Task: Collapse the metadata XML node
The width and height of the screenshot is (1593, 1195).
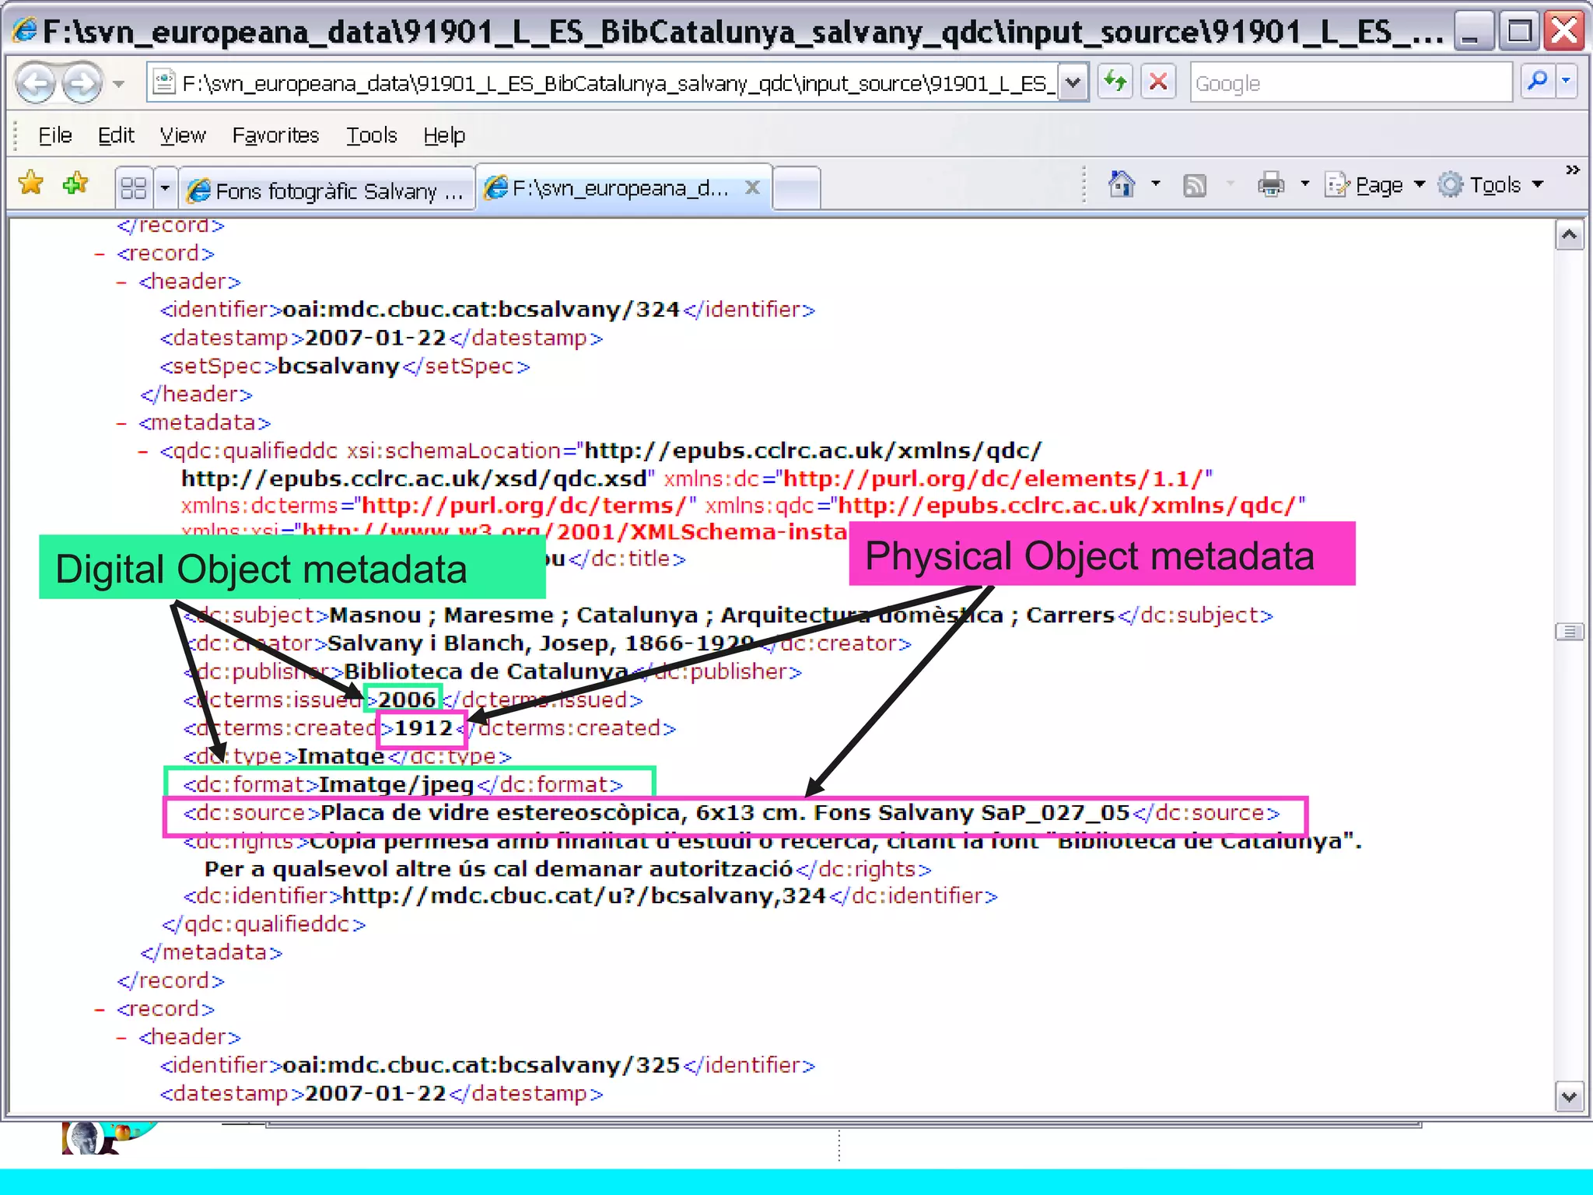Action: tap(121, 423)
